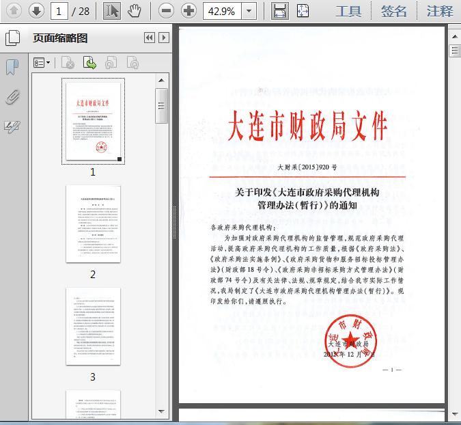Image resolution: width=461 pixels, height=425 pixels.
Task: Activate the text selection cursor tool
Action: point(112,11)
